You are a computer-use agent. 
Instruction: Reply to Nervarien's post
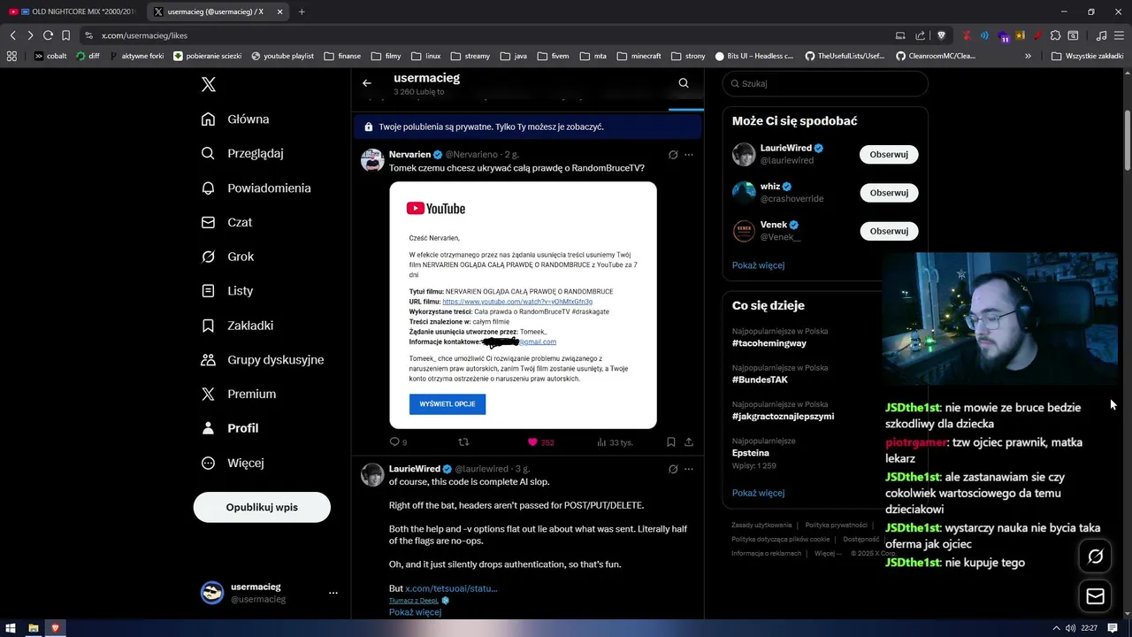tap(398, 441)
